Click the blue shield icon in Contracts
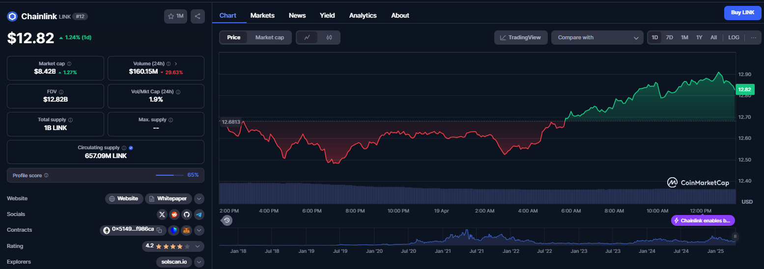This screenshot has height=269, width=764. pos(174,230)
